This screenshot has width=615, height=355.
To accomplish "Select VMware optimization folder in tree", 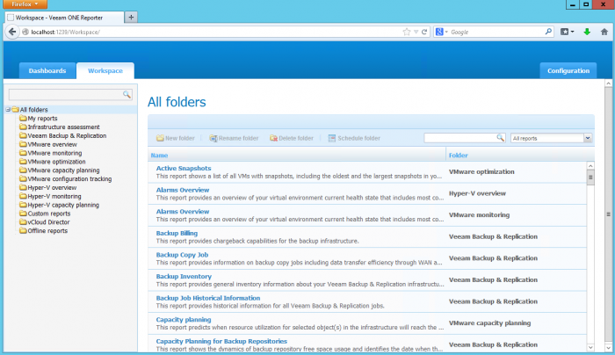I will tap(56, 161).
